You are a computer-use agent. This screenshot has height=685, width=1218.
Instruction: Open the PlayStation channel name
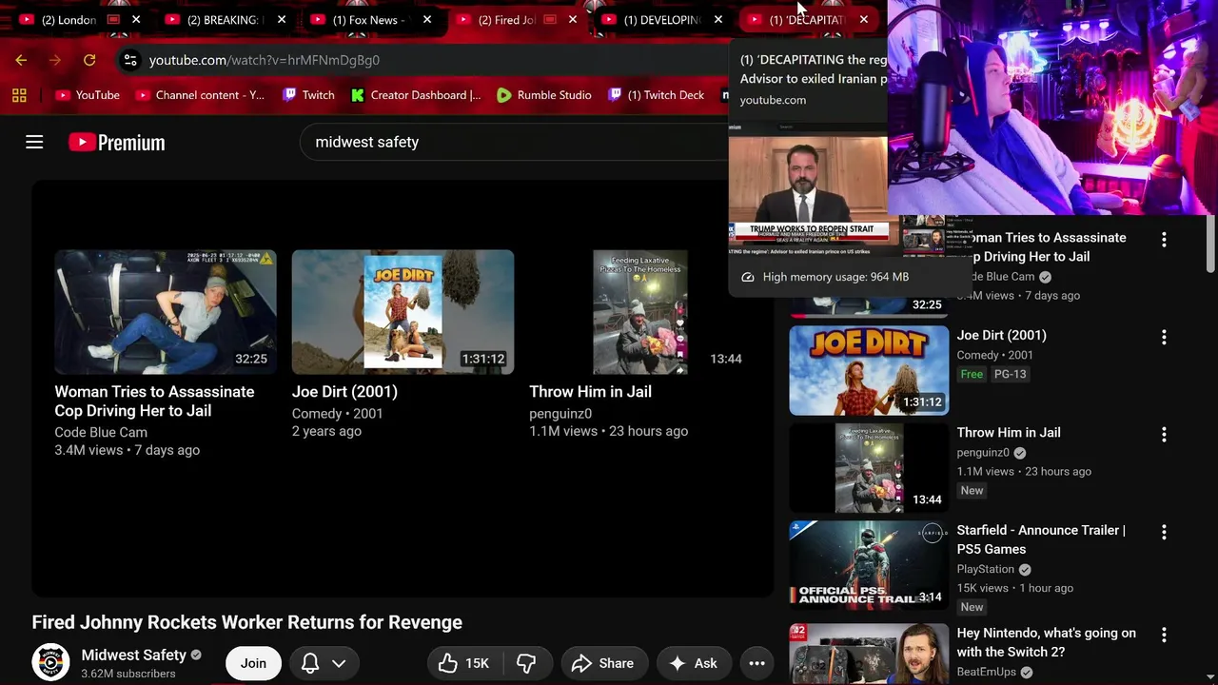986,569
